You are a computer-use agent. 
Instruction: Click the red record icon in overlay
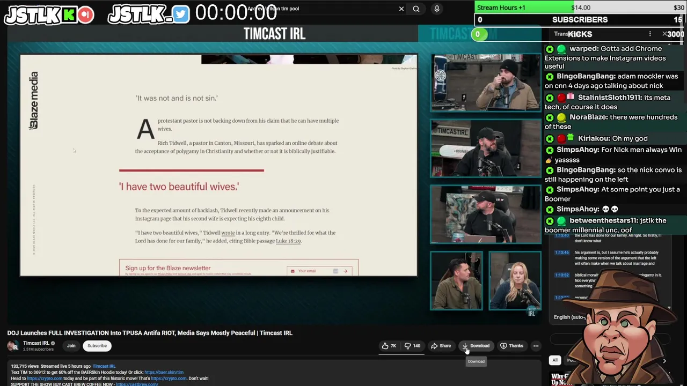click(x=85, y=14)
